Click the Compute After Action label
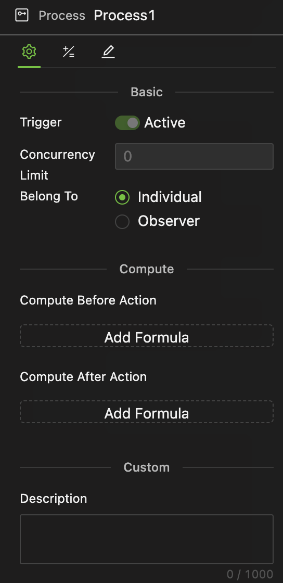283x583 pixels. (x=83, y=377)
